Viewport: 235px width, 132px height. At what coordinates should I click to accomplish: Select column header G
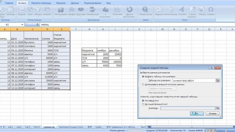pos(89,29)
